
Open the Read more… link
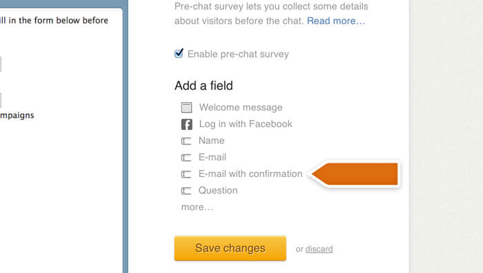[336, 21]
